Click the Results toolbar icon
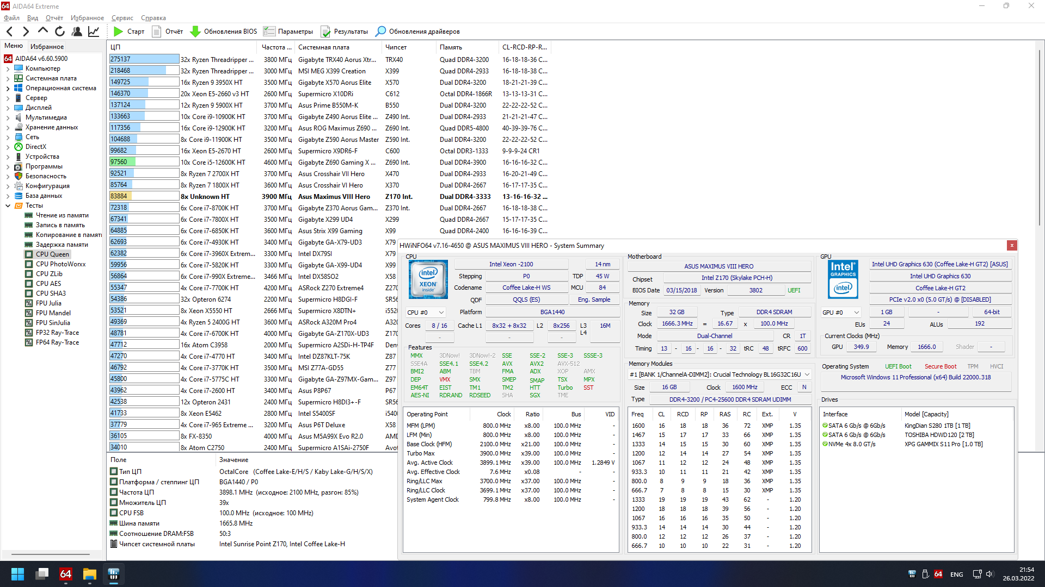Viewport: 1045px width, 587px height. [325, 32]
